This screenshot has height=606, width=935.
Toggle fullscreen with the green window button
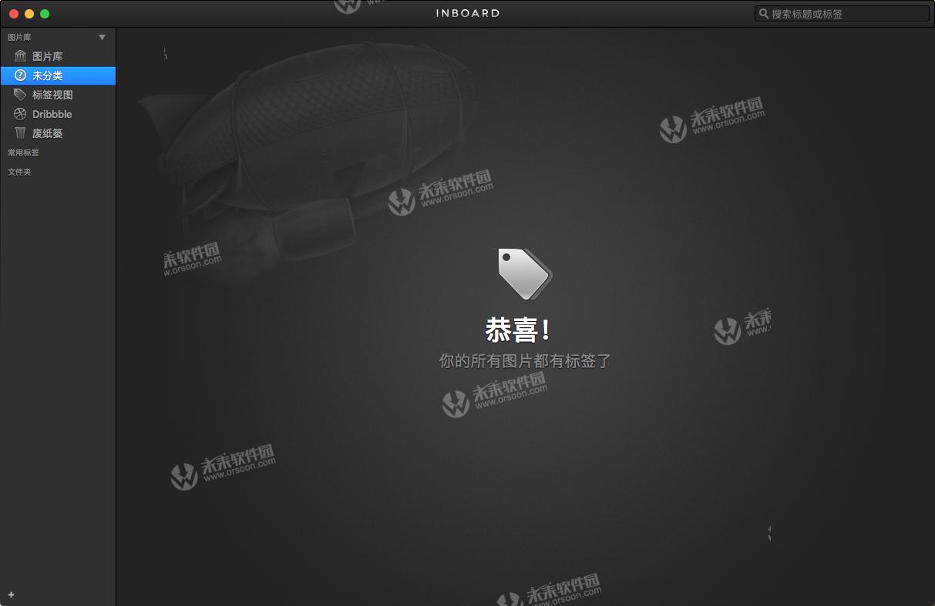45,13
